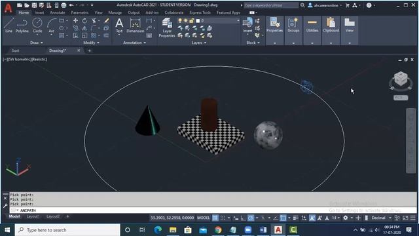
Task: Select the Polyline tool
Action: pyautogui.click(x=22, y=26)
